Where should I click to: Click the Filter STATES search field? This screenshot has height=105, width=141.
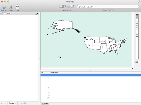[x=108, y=7]
